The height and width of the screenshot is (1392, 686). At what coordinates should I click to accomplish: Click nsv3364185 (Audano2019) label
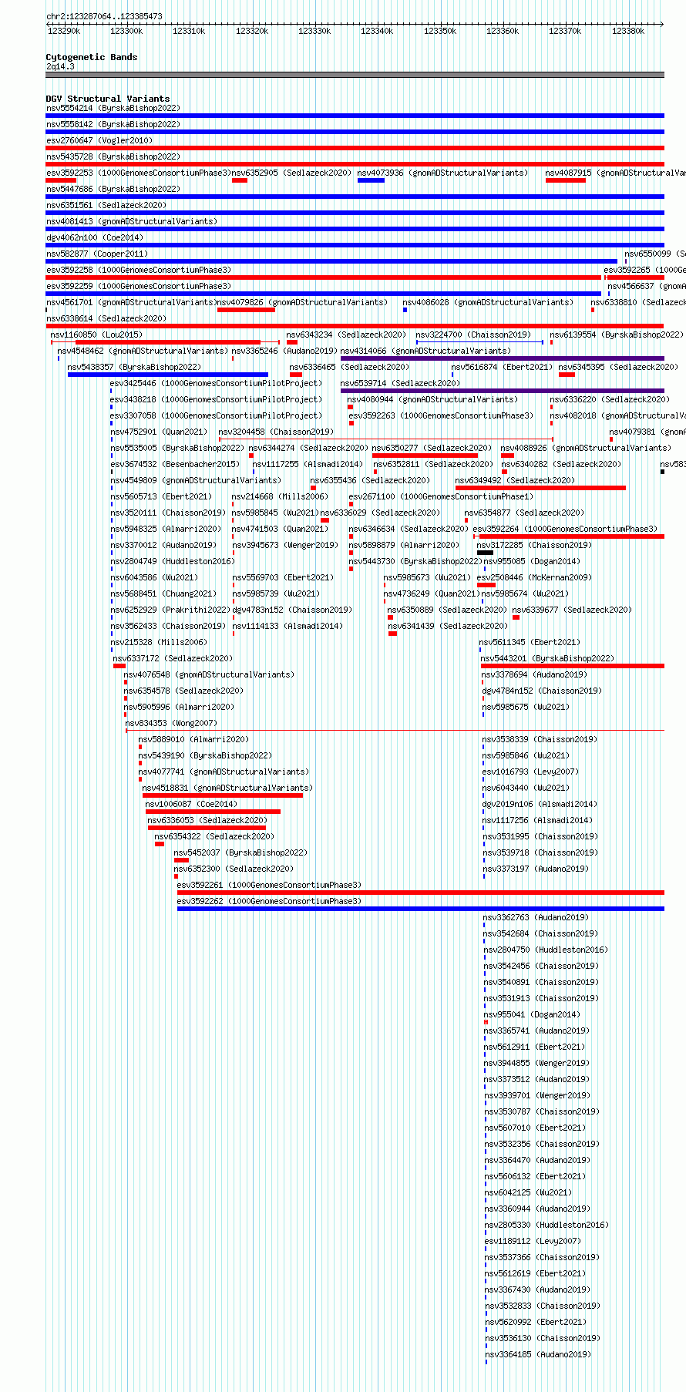click(x=538, y=1355)
